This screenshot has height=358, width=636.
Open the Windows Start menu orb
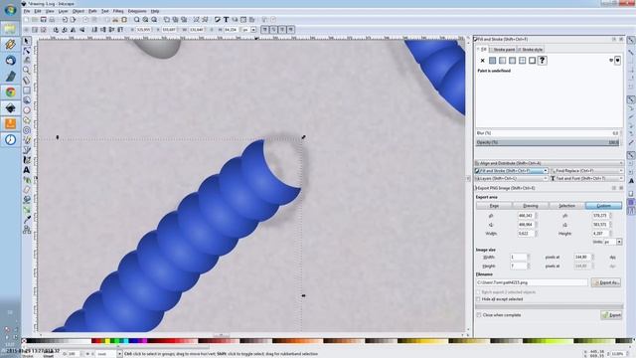tap(10, 9)
